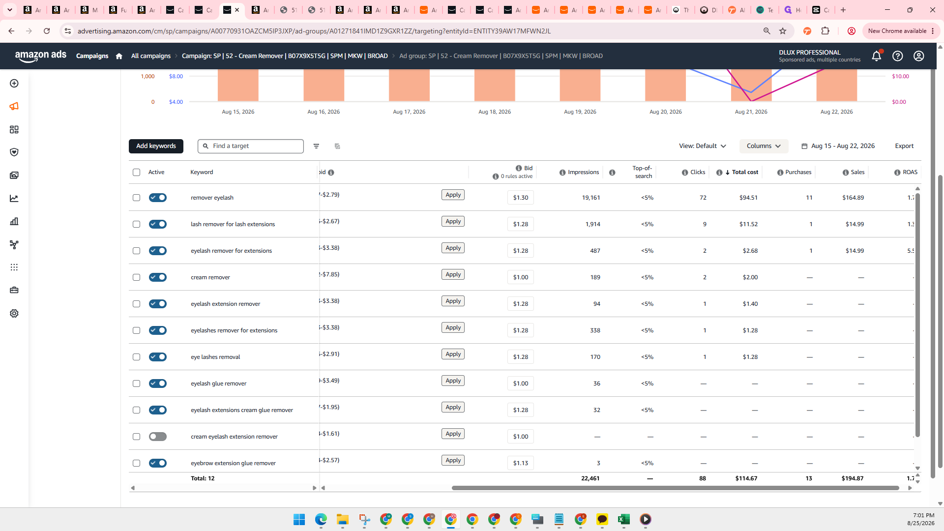This screenshot has width=944, height=531.
Task: Go to All campaigns breadcrumb
Action: click(x=151, y=56)
